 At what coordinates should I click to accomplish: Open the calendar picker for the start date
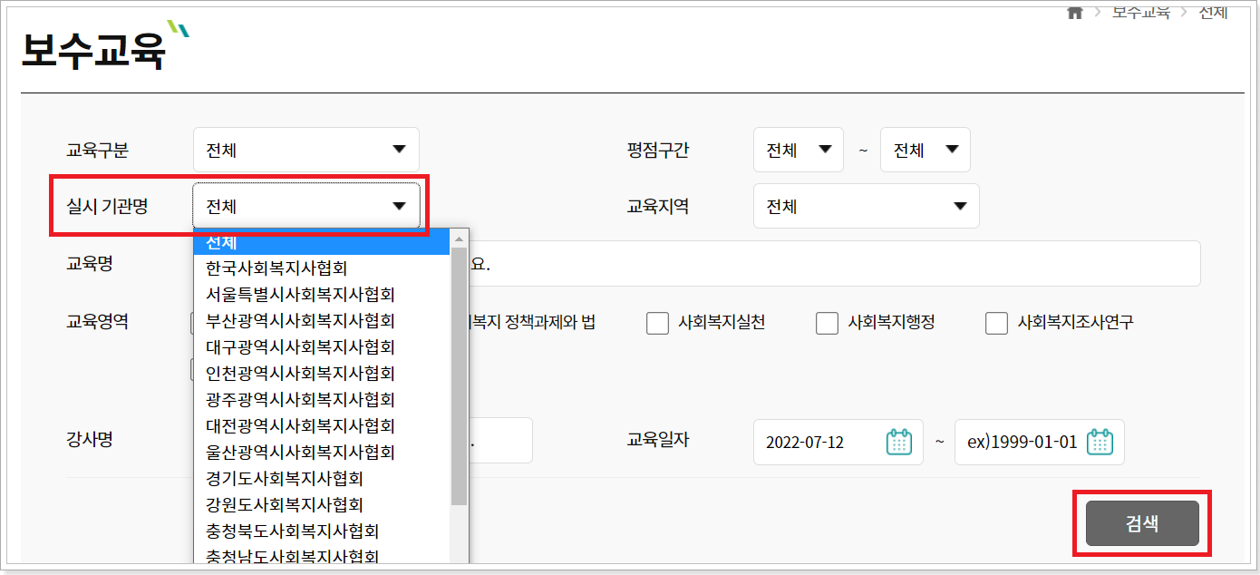(x=900, y=442)
